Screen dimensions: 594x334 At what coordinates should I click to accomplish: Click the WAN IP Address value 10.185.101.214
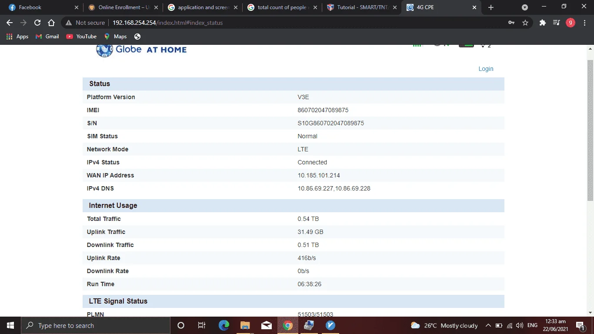click(319, 175)
